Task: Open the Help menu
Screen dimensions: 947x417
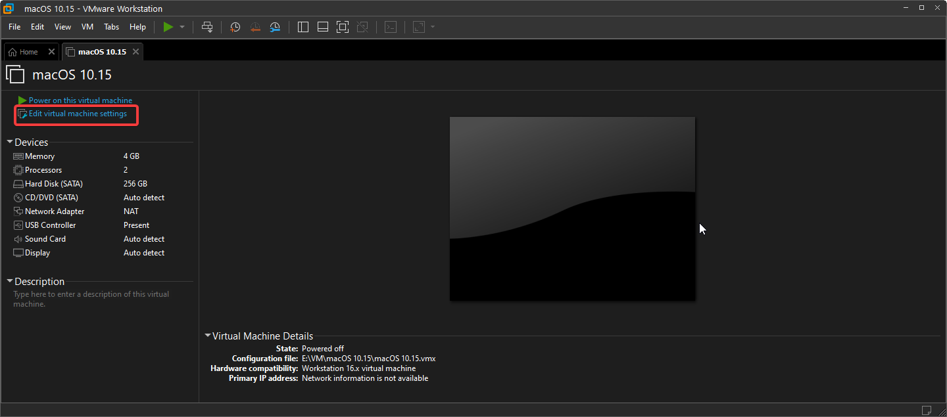Action: [x=137, y=27]
